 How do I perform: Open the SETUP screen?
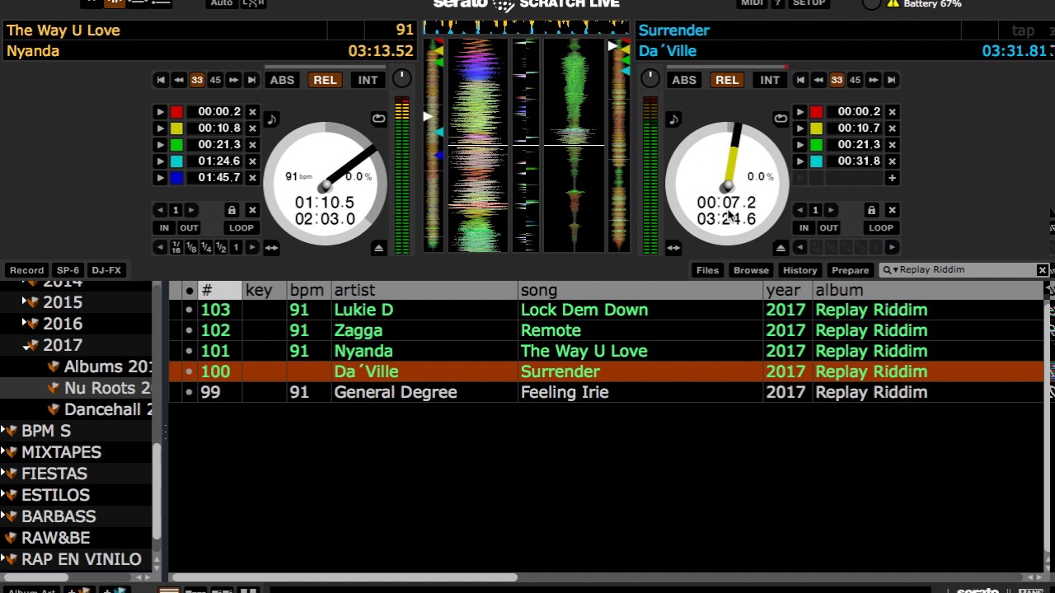[809, 3]
